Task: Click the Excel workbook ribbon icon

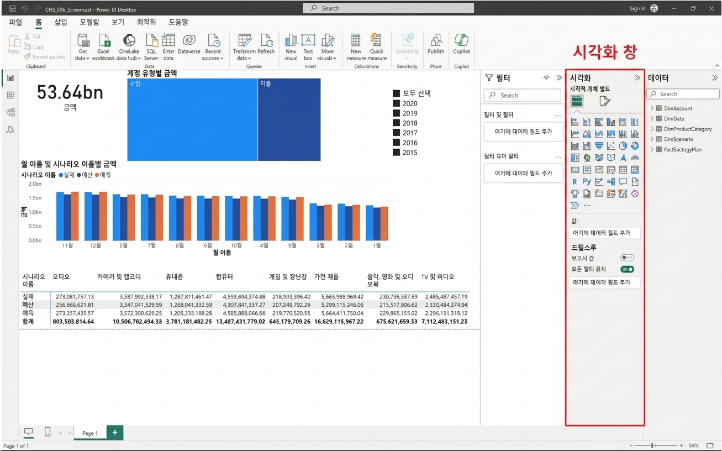Action: coord(103,47)
